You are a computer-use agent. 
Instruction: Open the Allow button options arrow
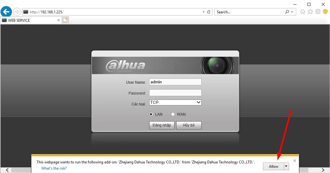286,166
